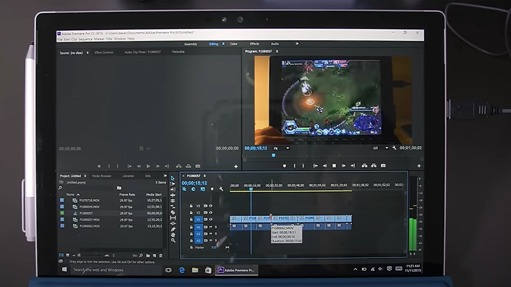Expand Project panel tabs overflow
The height and width of the screenshot is (287, 511).
(165, 176)
